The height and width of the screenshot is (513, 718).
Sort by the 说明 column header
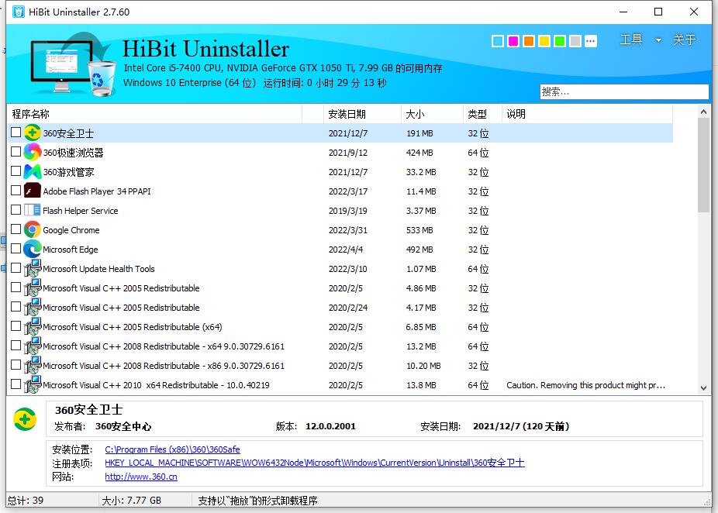tap(588, 114)
